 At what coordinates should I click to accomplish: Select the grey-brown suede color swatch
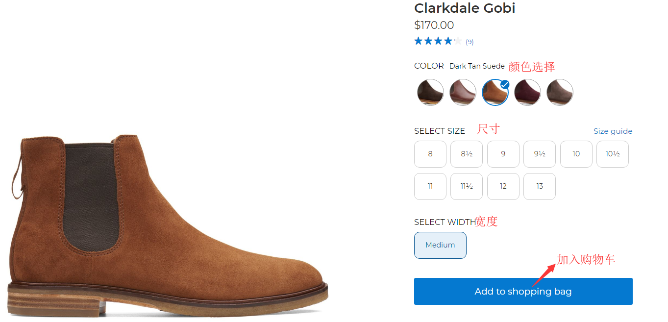point(560,92)
